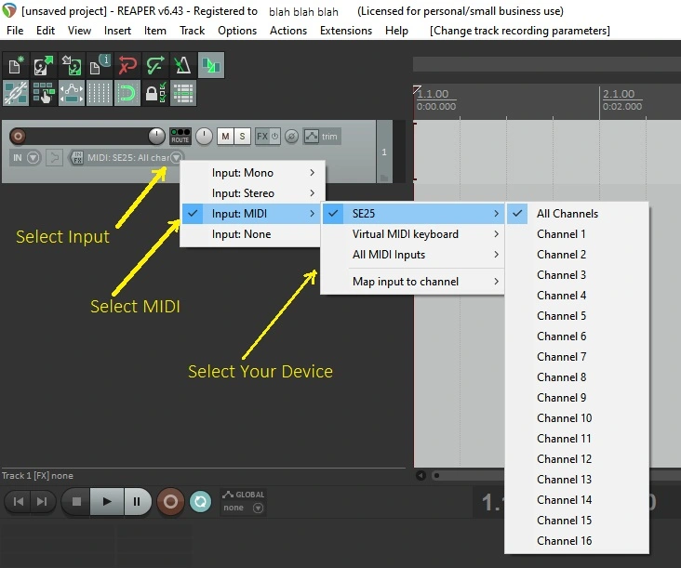Open the Track menu
This screenshot has width=681, height=568.
point(192,31)
